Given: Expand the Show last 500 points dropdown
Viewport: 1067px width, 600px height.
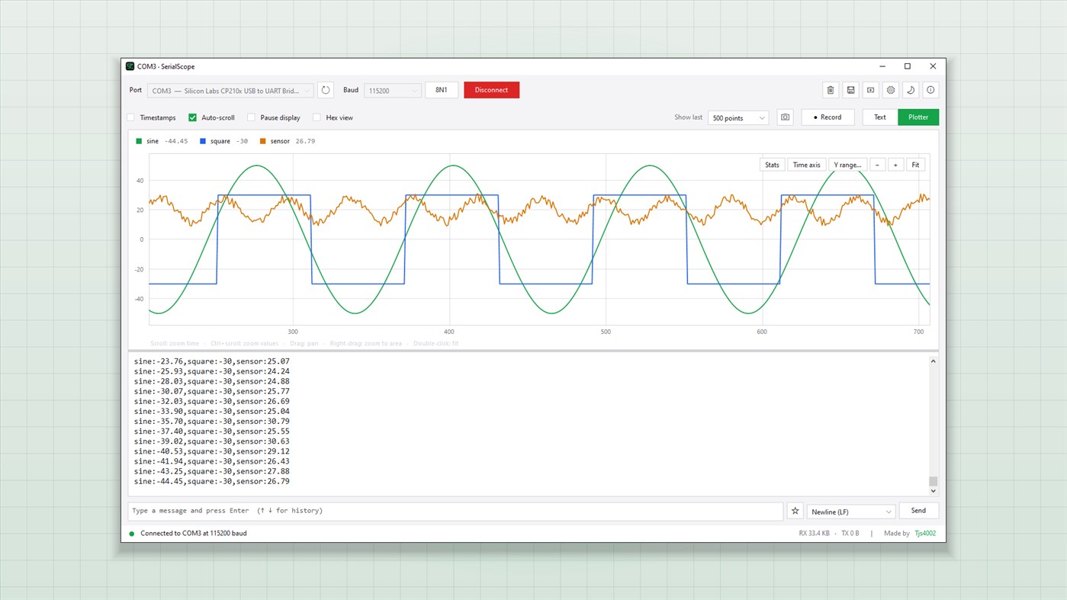Looking at the screenshot, I should tap(738, 118).
